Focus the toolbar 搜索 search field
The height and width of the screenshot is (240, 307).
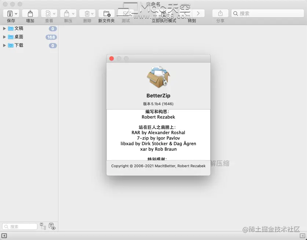pos(268,14)
